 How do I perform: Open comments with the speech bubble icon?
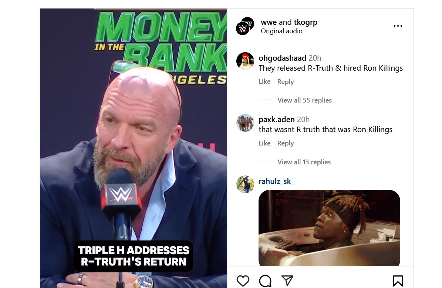265,281
